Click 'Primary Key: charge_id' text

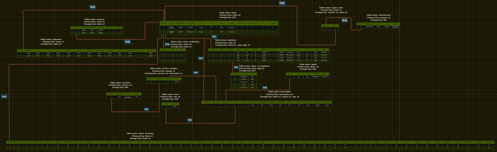click(164, 71)
